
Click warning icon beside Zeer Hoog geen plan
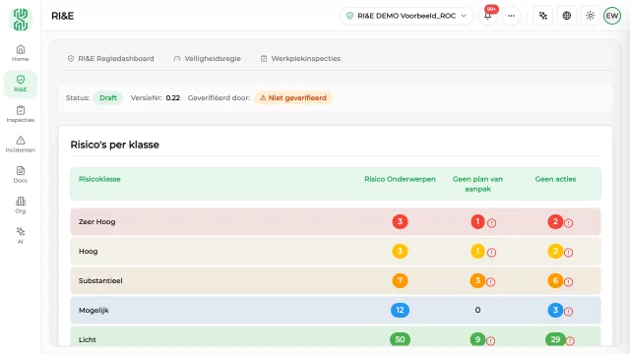pos(491,223)
